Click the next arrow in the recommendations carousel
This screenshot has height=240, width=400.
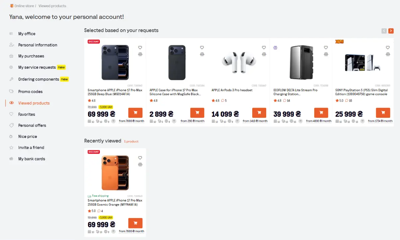pyautogui.click(x=391, y=31)
